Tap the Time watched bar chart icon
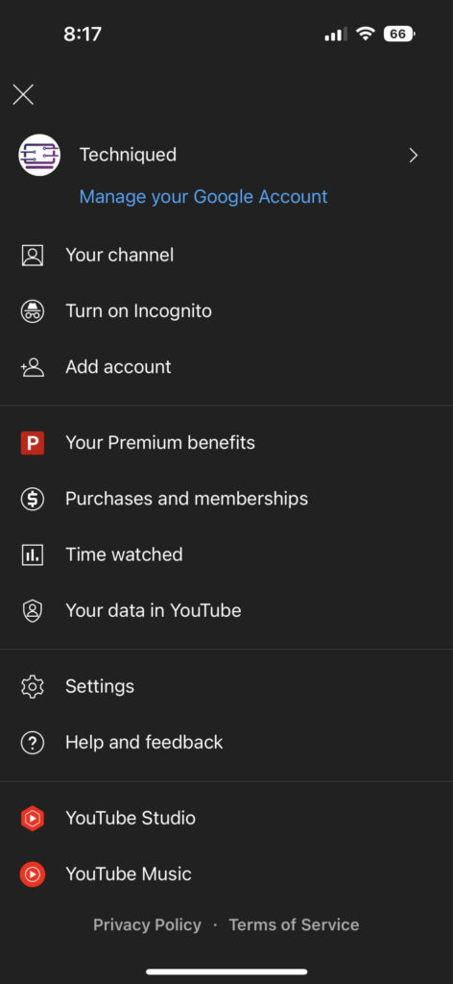Image resolution: width=453 pixels, height=984 pixels. 33,554
